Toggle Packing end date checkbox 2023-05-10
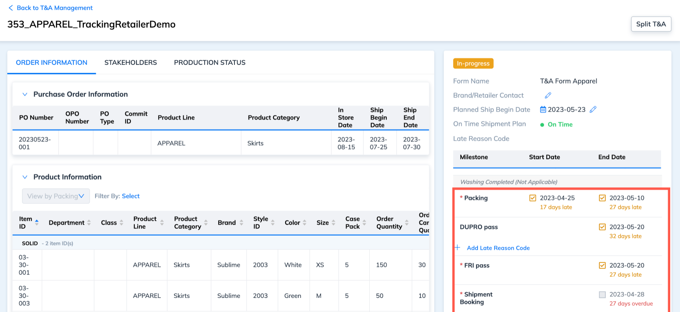The height and width of the screenshot is (312, 680). click(602, 198)
